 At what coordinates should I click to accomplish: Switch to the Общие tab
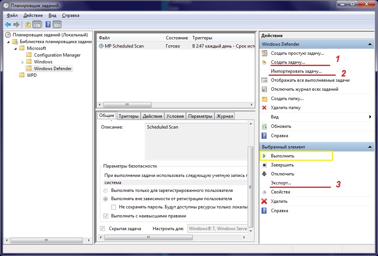(107, 116)
